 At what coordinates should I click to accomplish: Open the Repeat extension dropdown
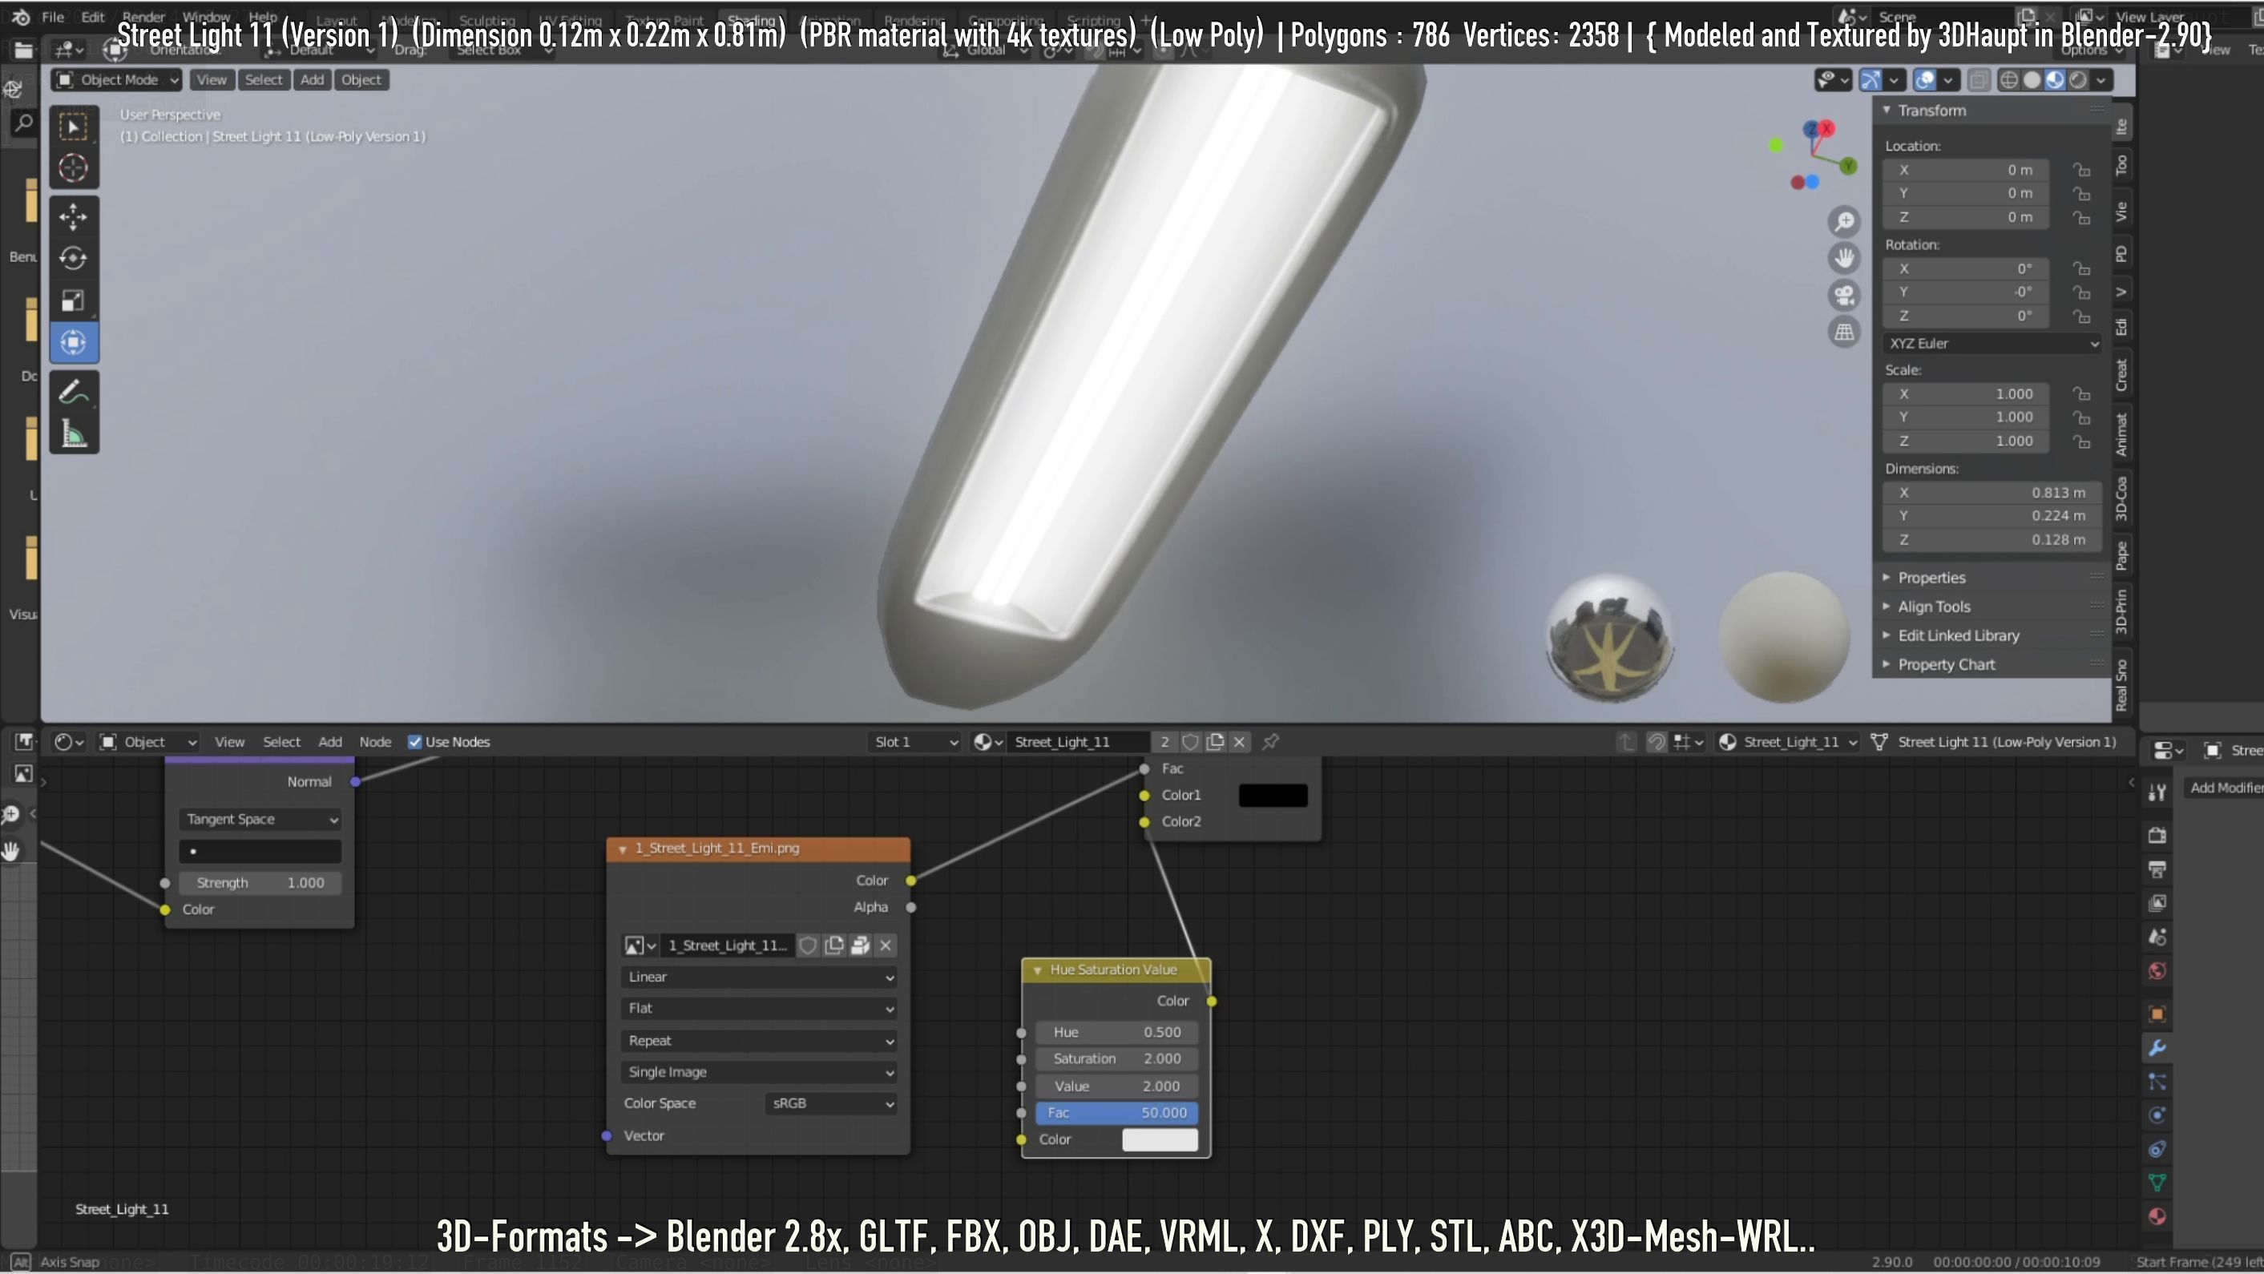point(760,1040)
